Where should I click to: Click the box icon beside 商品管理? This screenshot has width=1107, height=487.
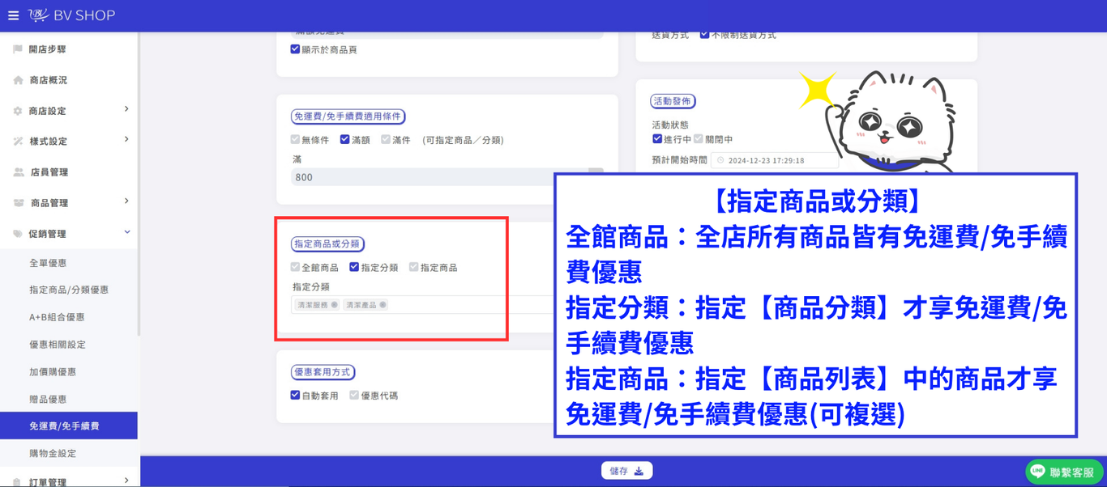(x=18, y=203)
